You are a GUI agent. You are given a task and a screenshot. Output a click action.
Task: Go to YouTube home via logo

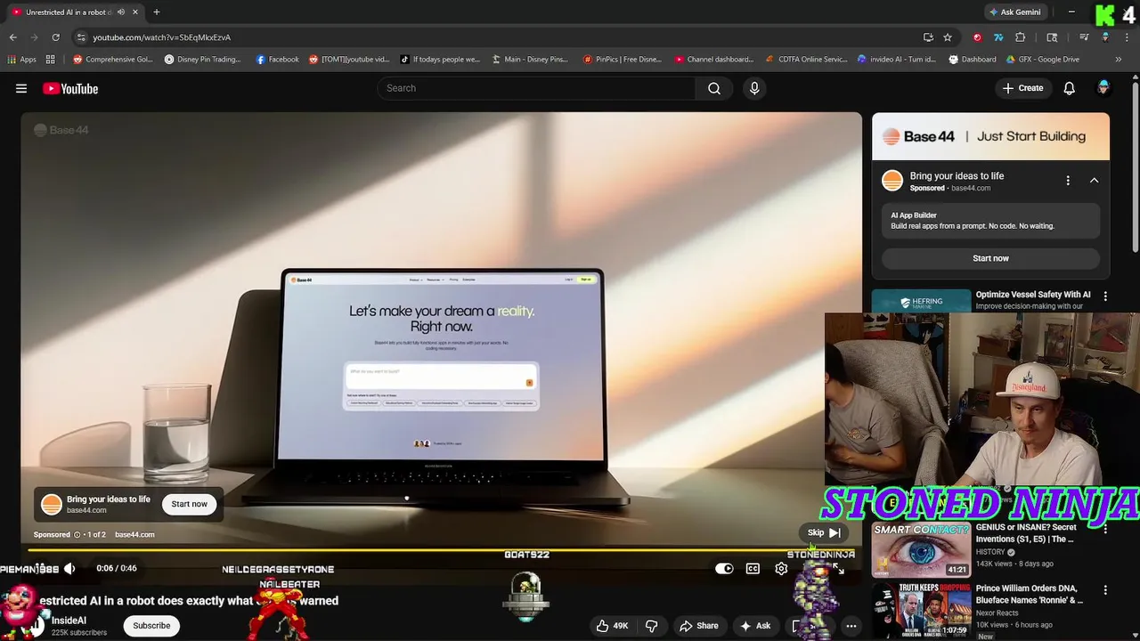pos(70,88)
